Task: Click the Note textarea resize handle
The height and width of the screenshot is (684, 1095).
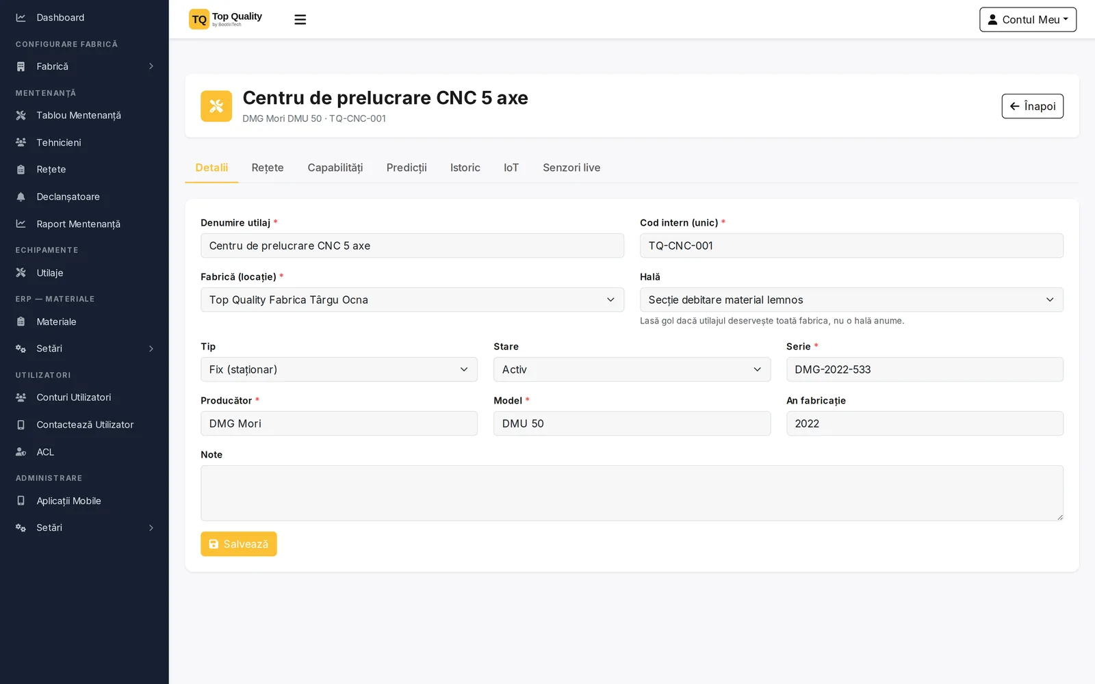Action: click(x=1059, y=517)
